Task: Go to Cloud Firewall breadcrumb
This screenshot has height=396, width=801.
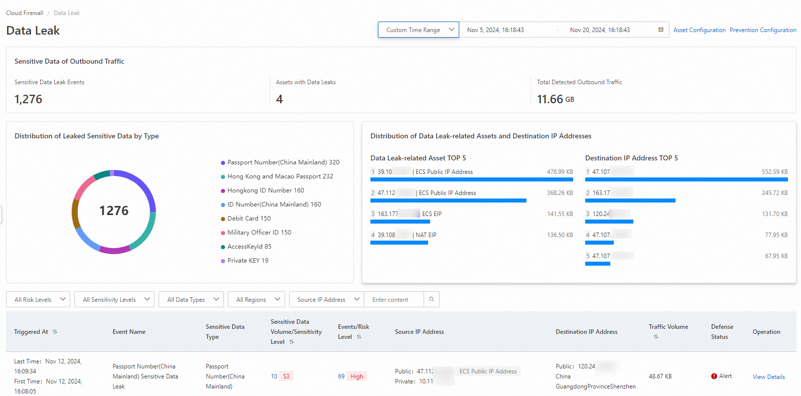Action: (x=25, y=13)
